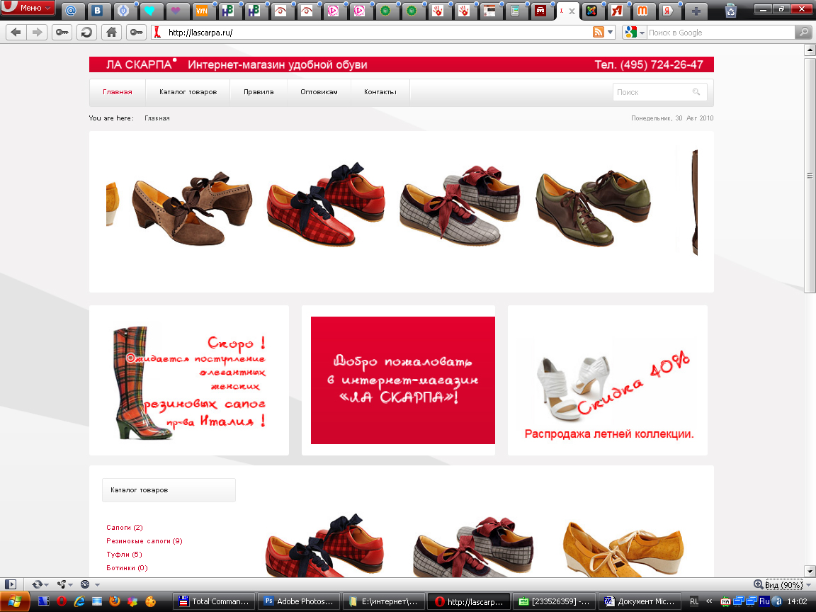
Task: Open the Каталог товаров navigation tab
Action: tap(188, 92)
